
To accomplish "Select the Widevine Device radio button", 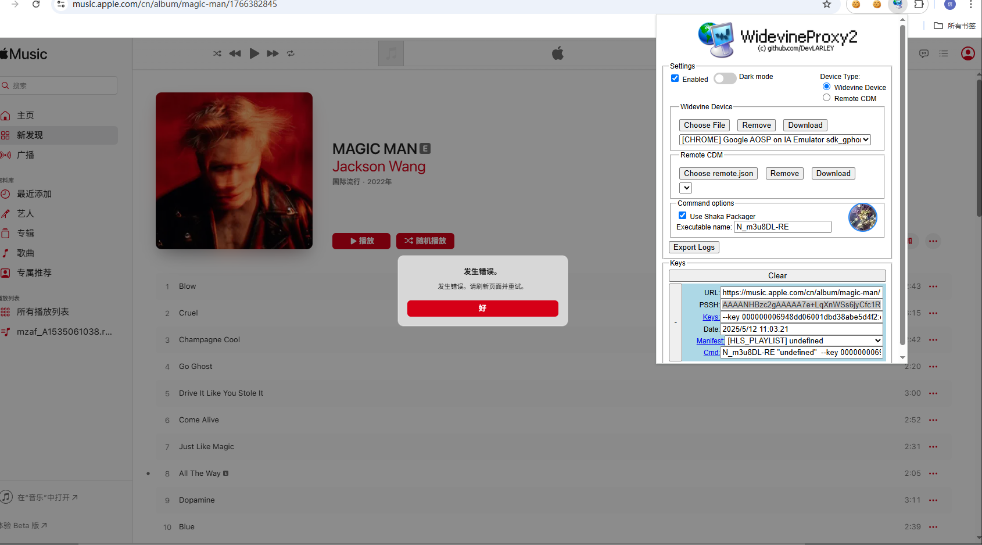I will click(x=826, y=87).
